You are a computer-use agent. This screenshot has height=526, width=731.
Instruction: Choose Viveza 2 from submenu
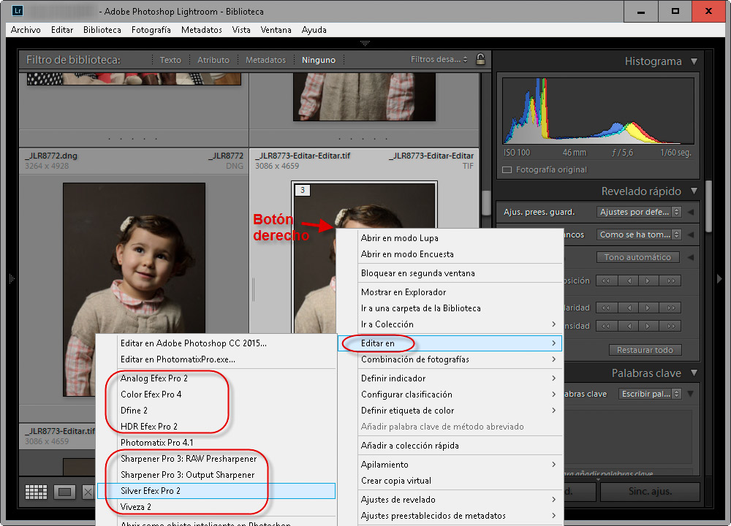(x=216, y=507)
